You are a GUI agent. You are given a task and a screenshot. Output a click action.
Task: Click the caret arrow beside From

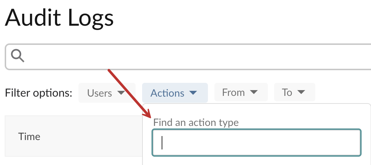pyautogui.click(x=253, y=92)
